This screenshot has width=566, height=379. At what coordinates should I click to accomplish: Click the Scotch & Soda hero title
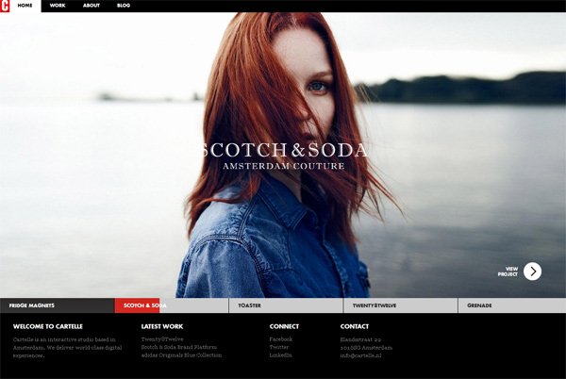(284, 150)
